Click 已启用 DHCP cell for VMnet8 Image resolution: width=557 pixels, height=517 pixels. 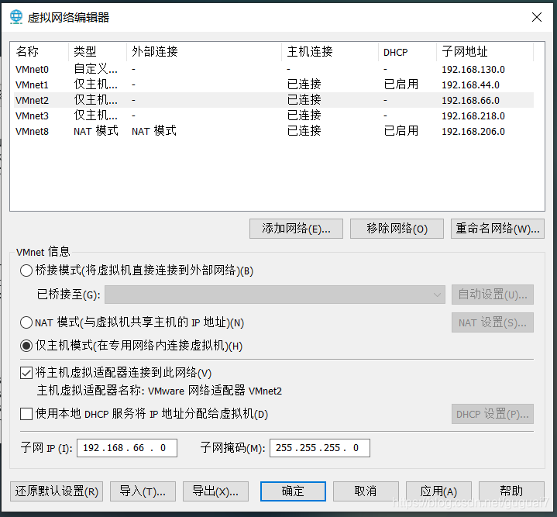(401, 131)
